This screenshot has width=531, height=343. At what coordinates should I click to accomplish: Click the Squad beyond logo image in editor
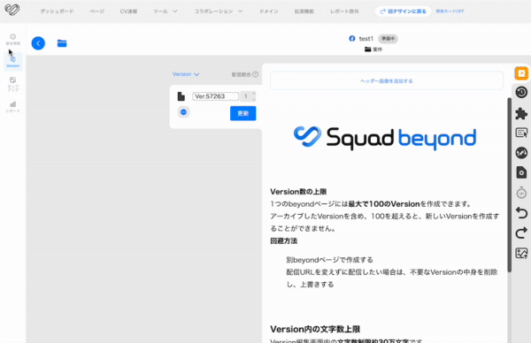pos(385,138)
